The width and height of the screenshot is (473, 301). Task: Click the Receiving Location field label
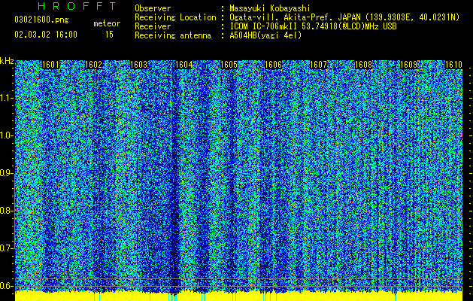[175, 17]
